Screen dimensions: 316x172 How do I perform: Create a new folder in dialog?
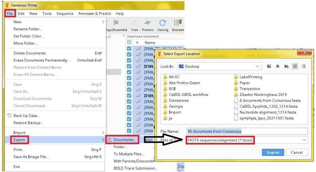coord(287,66)
